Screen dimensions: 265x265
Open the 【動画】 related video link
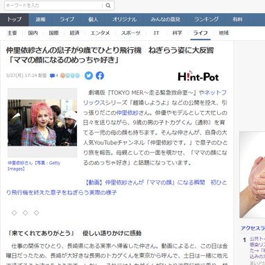tap(117, 187)
